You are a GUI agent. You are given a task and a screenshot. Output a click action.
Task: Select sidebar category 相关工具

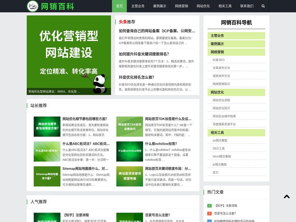236,132
